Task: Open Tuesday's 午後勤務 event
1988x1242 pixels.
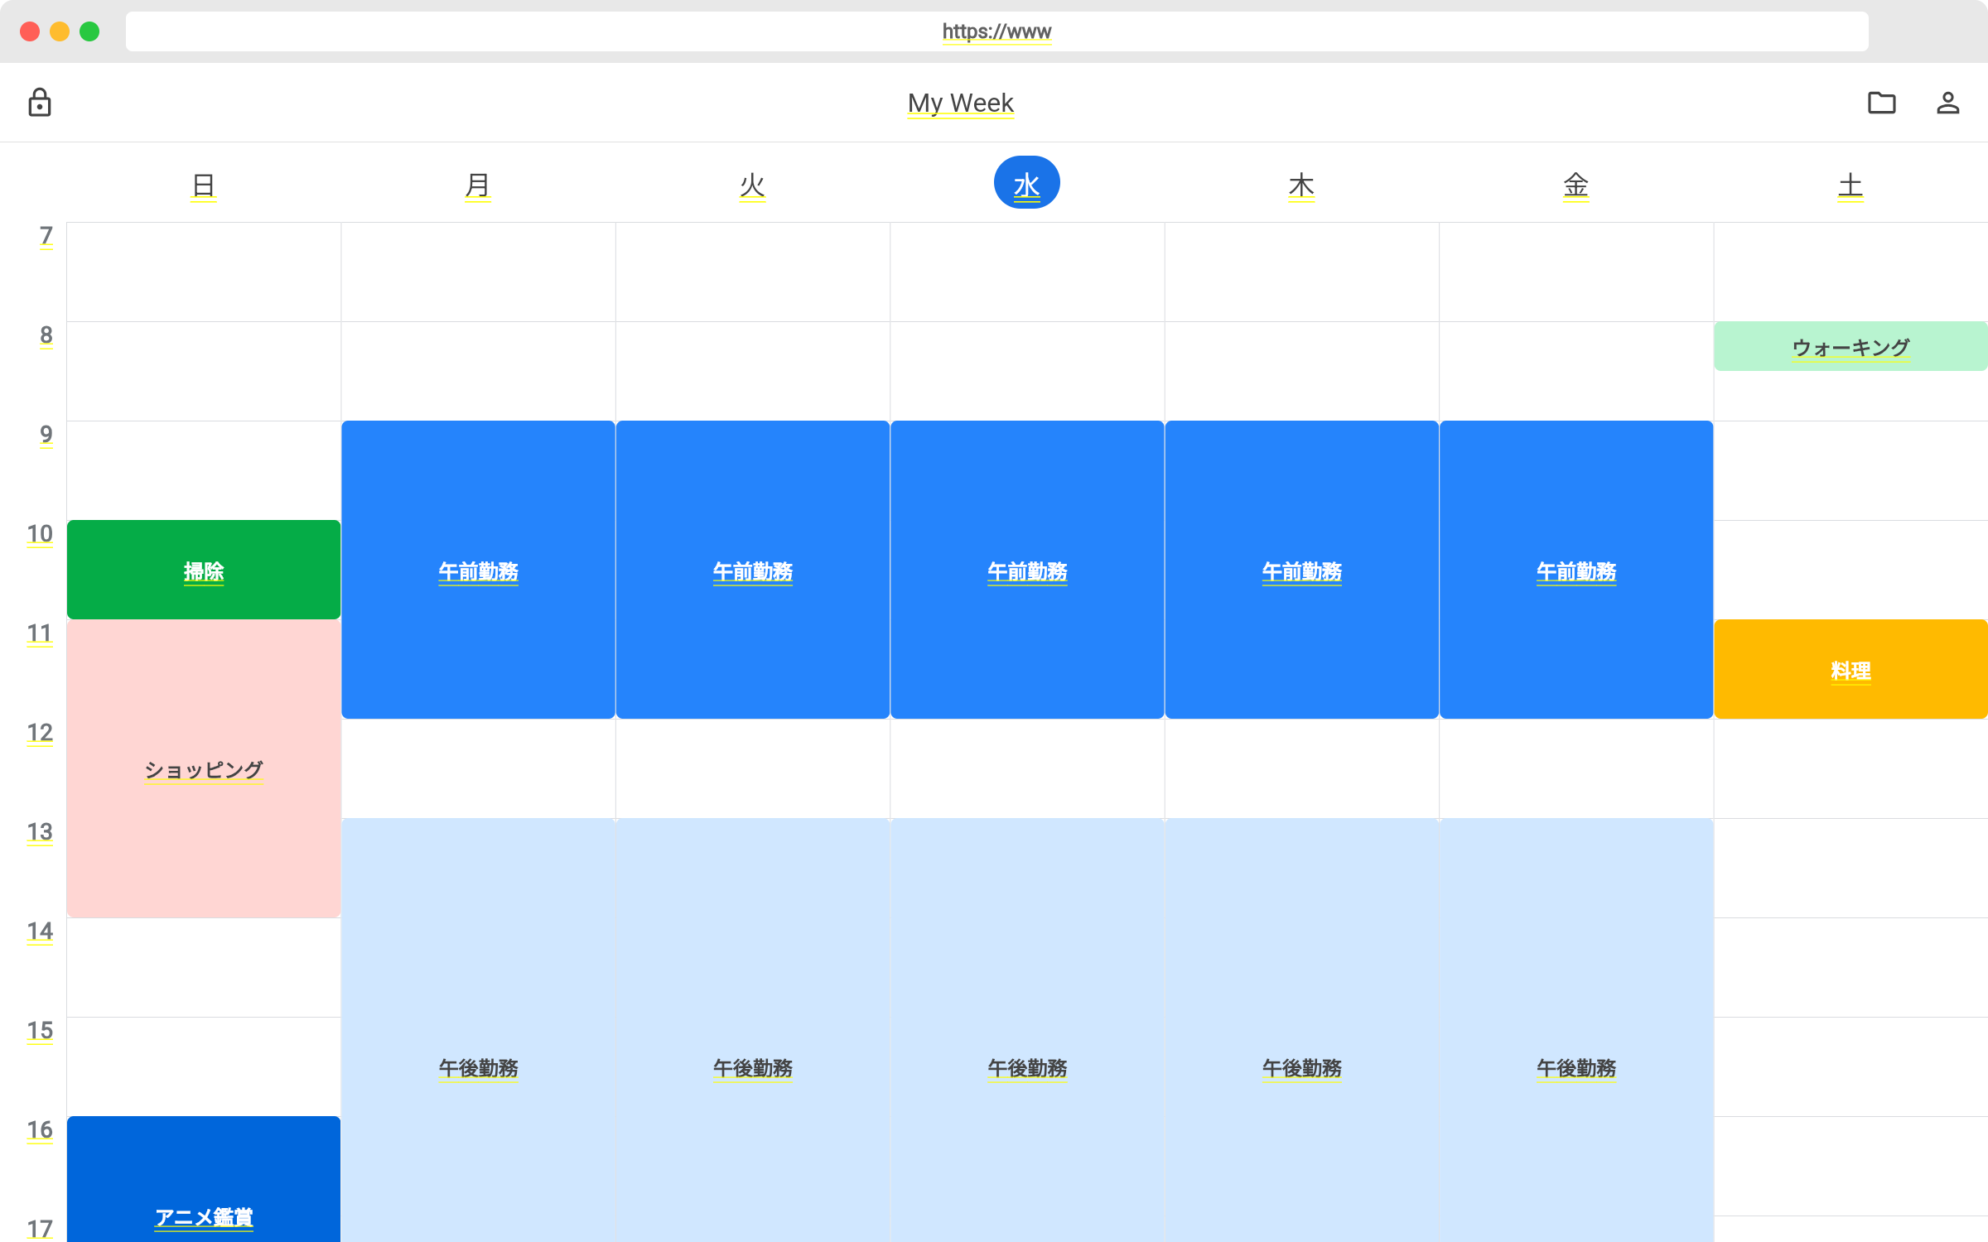Action: pos(752,1066)
